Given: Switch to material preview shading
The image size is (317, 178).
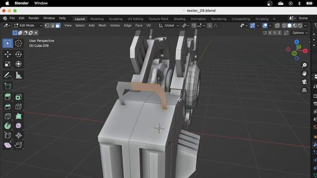Looking at the screenshot, I should tap(295, 26).
